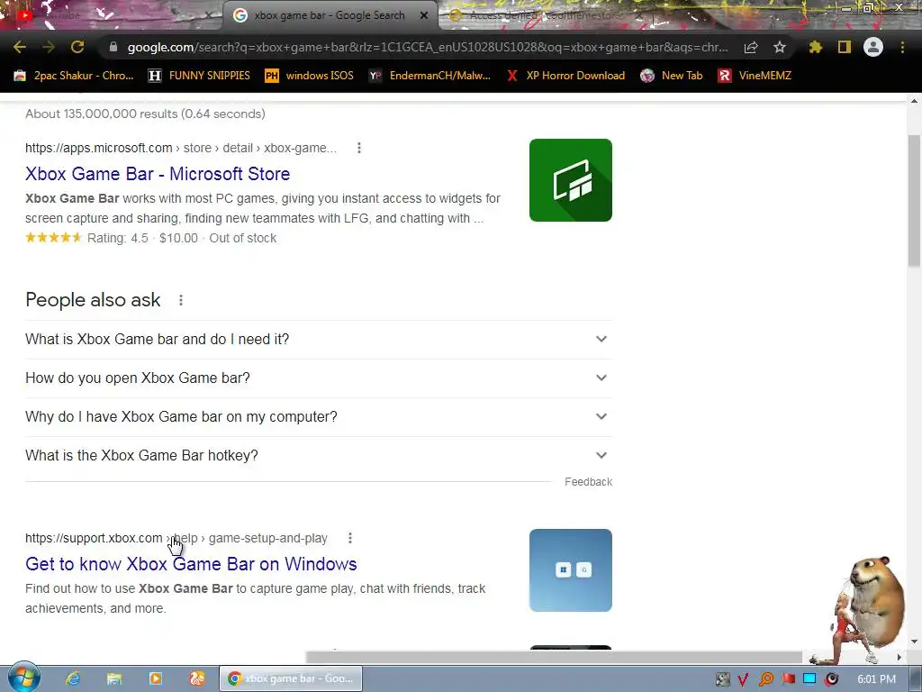Open the 2pac Shakur bookmark

point(74,76)
